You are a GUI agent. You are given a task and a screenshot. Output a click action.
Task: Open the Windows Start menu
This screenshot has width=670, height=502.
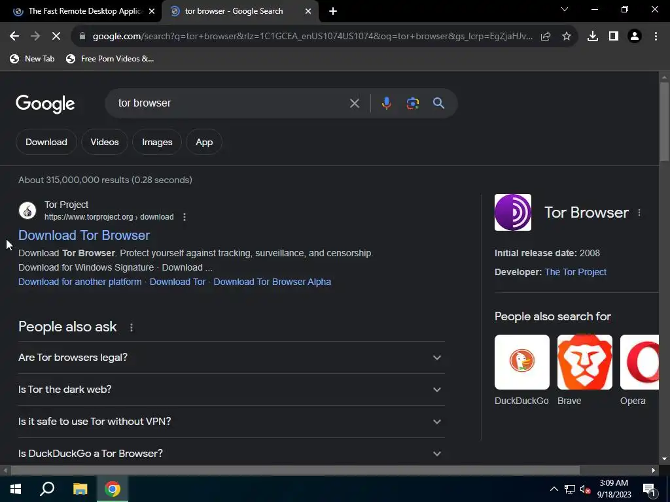point(16,489)
